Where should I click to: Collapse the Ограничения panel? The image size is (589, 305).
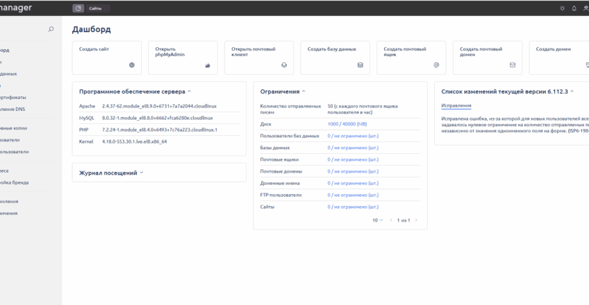tap(304, 91)
